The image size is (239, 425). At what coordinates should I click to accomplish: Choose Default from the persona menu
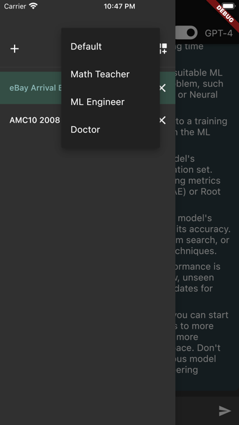[x=110, y=46]
